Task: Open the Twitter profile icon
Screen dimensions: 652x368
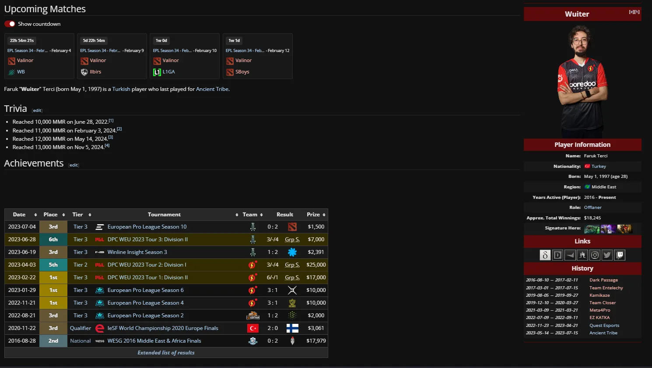Action: [607, 255]
